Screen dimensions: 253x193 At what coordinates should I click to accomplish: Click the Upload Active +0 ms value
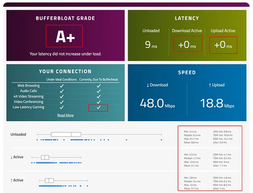223,45
